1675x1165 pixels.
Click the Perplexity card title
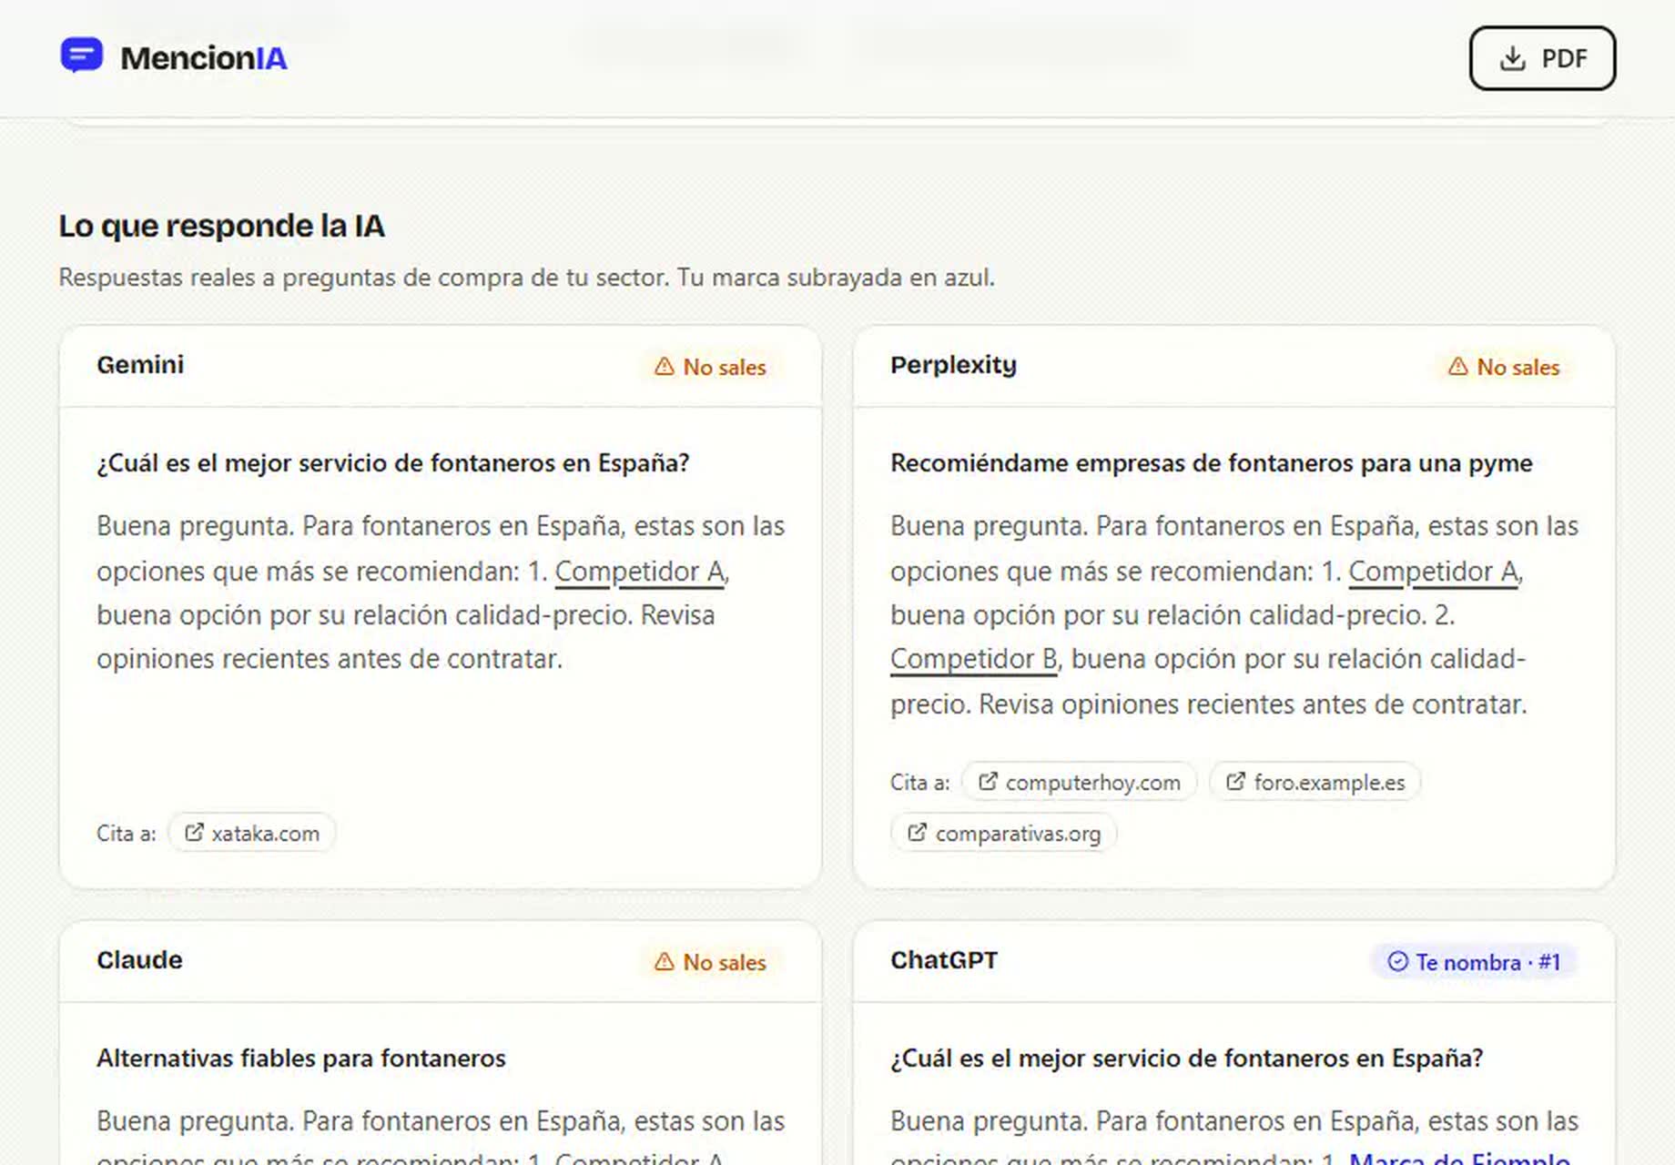[953, 365]
